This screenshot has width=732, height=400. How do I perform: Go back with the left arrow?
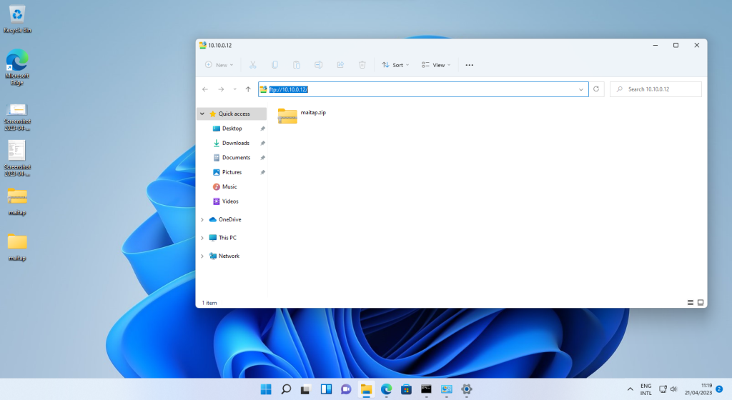pyautogui.click(x=205, y=89)
